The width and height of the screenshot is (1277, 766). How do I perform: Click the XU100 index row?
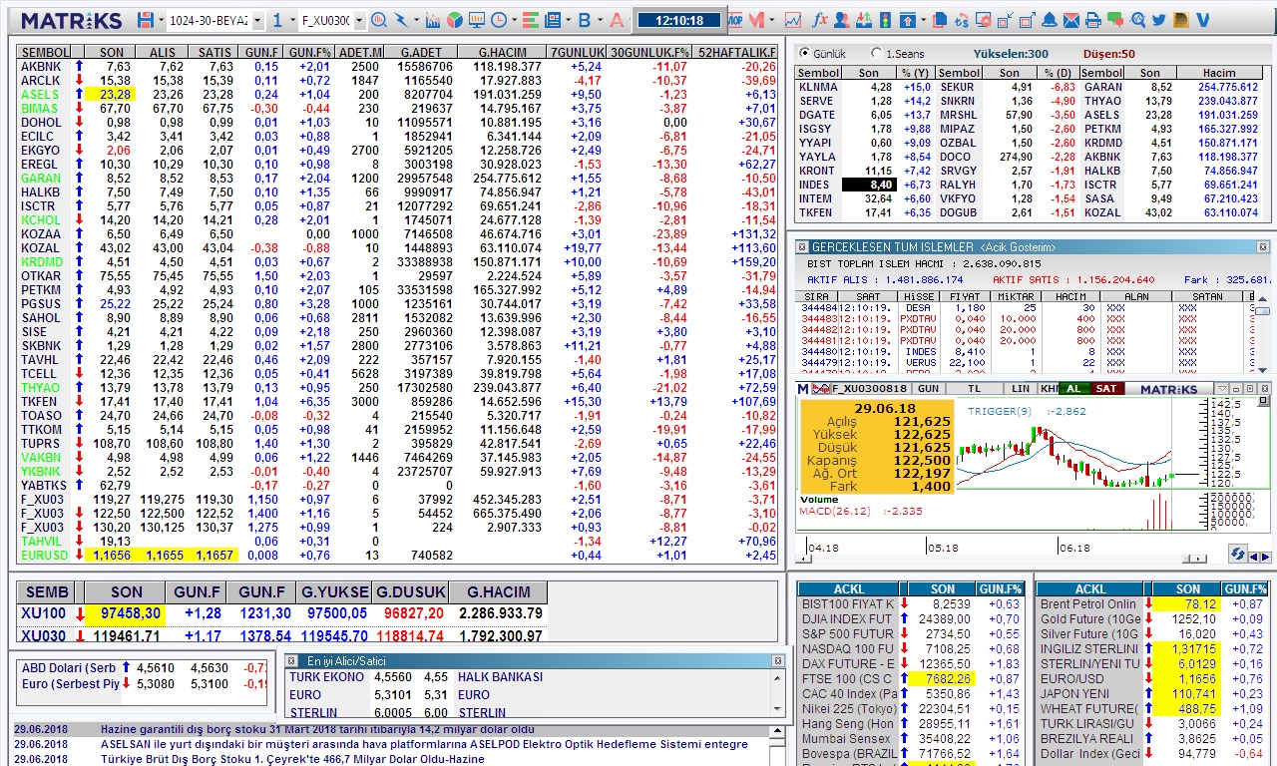click(x=282, y=613)
